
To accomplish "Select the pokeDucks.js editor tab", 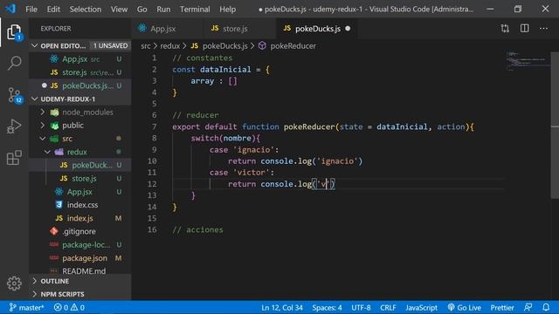I will [316, 29].
